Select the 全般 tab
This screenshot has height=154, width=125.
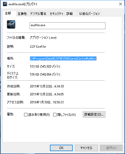tap(10, 13)
